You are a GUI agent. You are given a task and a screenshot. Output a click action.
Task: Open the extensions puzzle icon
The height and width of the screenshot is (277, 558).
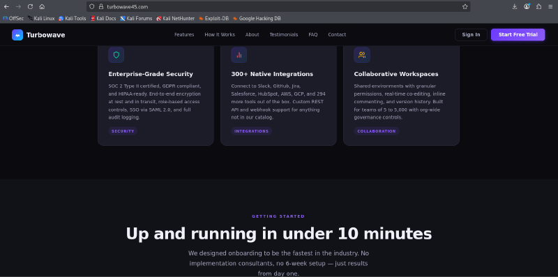tap(538, 6)
